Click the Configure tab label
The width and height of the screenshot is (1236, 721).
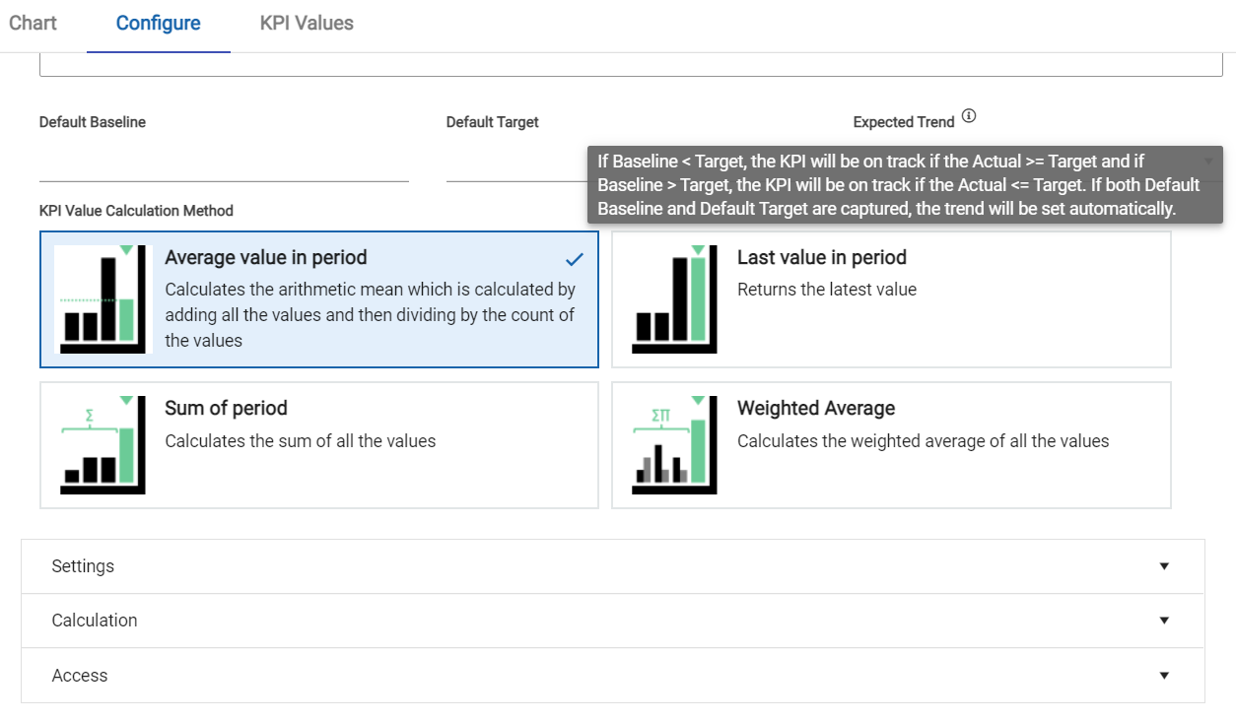pos(158,23)
